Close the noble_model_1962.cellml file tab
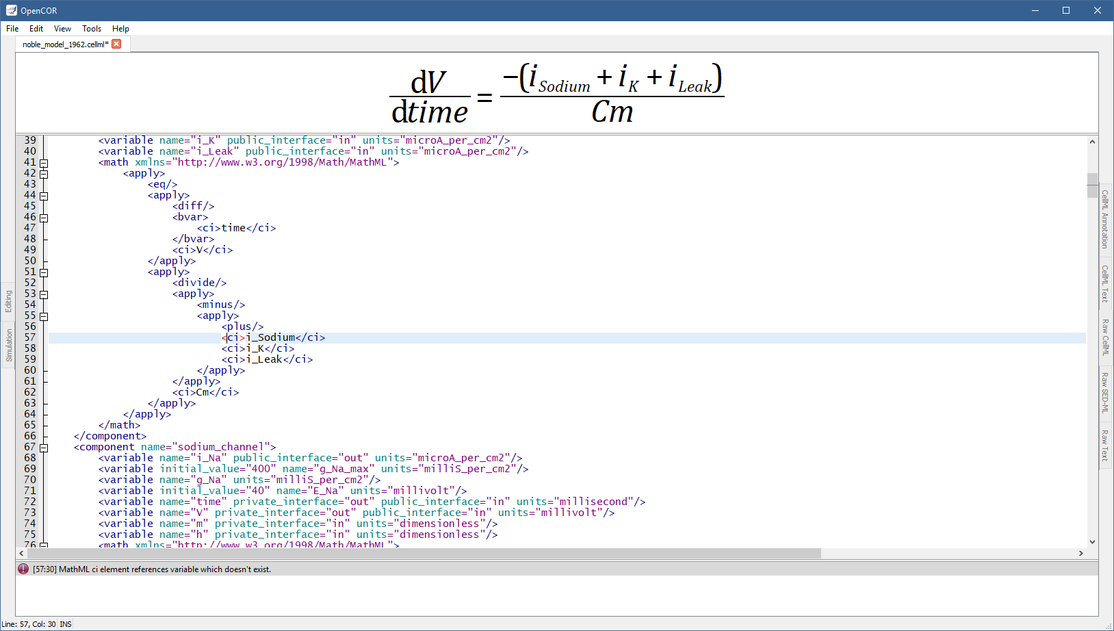The width and height of the screenshot is (1114, 631). coord(116,44)
